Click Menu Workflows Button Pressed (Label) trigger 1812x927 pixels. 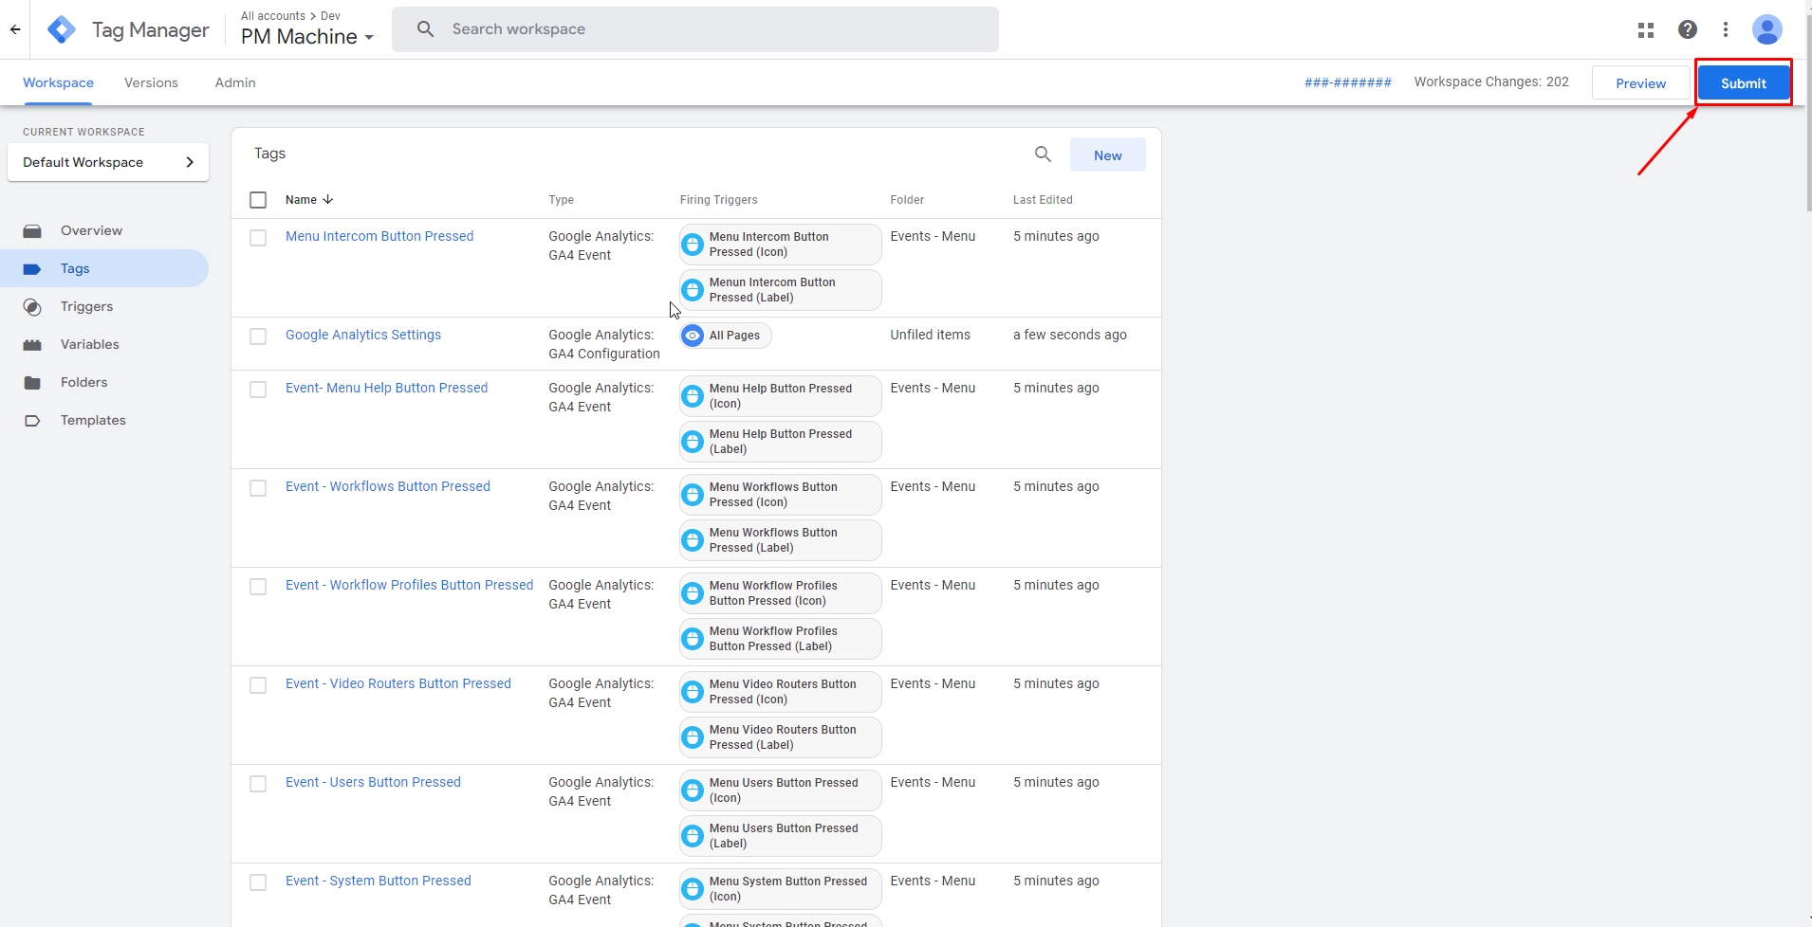coord(781,540)
